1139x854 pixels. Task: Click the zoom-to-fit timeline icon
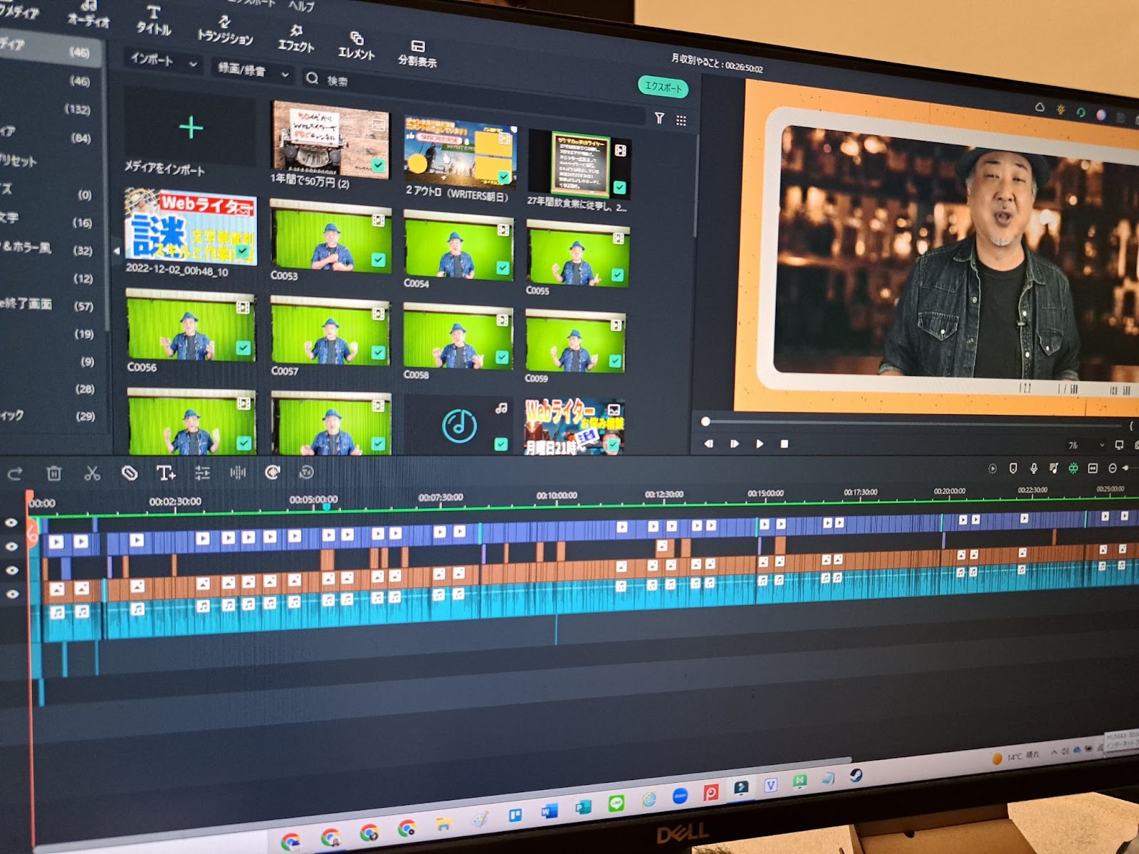[x=1093, y=468]
